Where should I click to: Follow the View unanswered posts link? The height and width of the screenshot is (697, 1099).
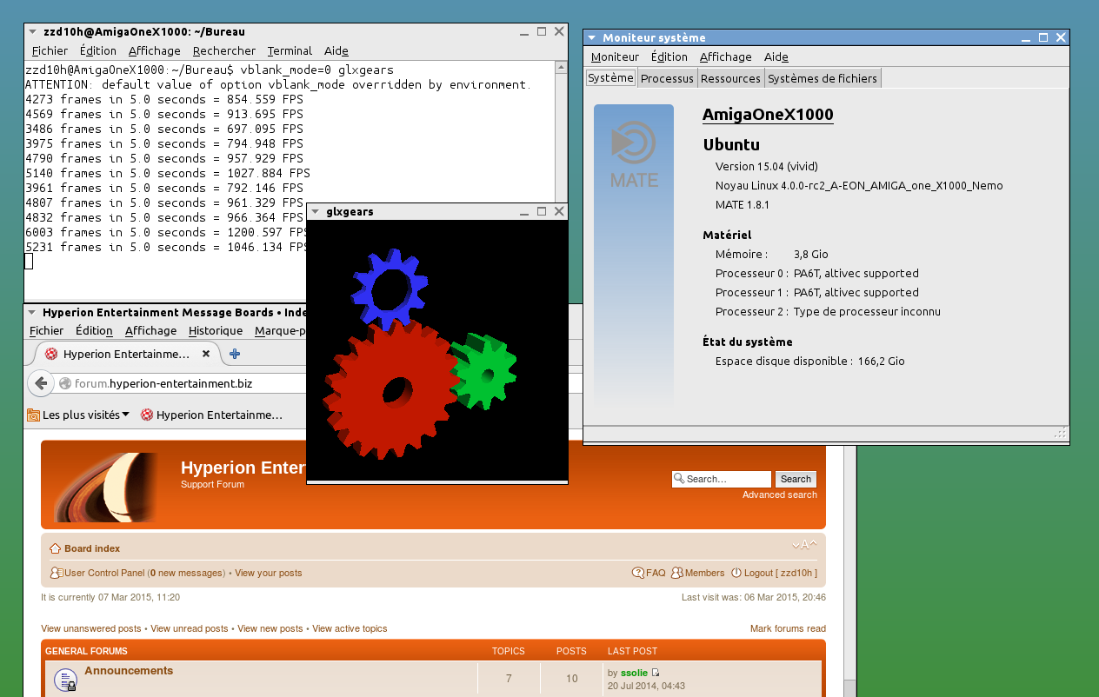pyautogui.click(x=90, y=628)
